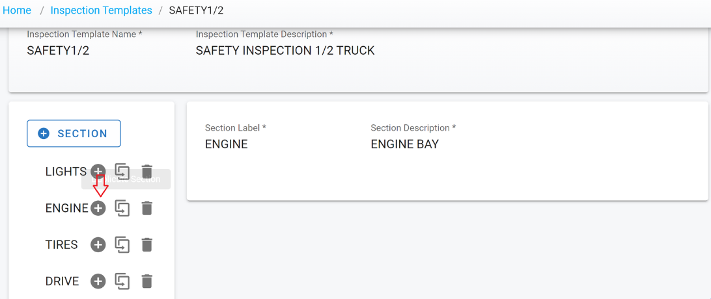Add item to DRIVE section

[98, 281]
